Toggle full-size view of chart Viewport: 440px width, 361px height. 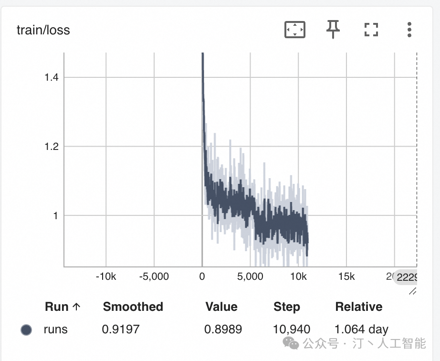[x=371, y=30]
